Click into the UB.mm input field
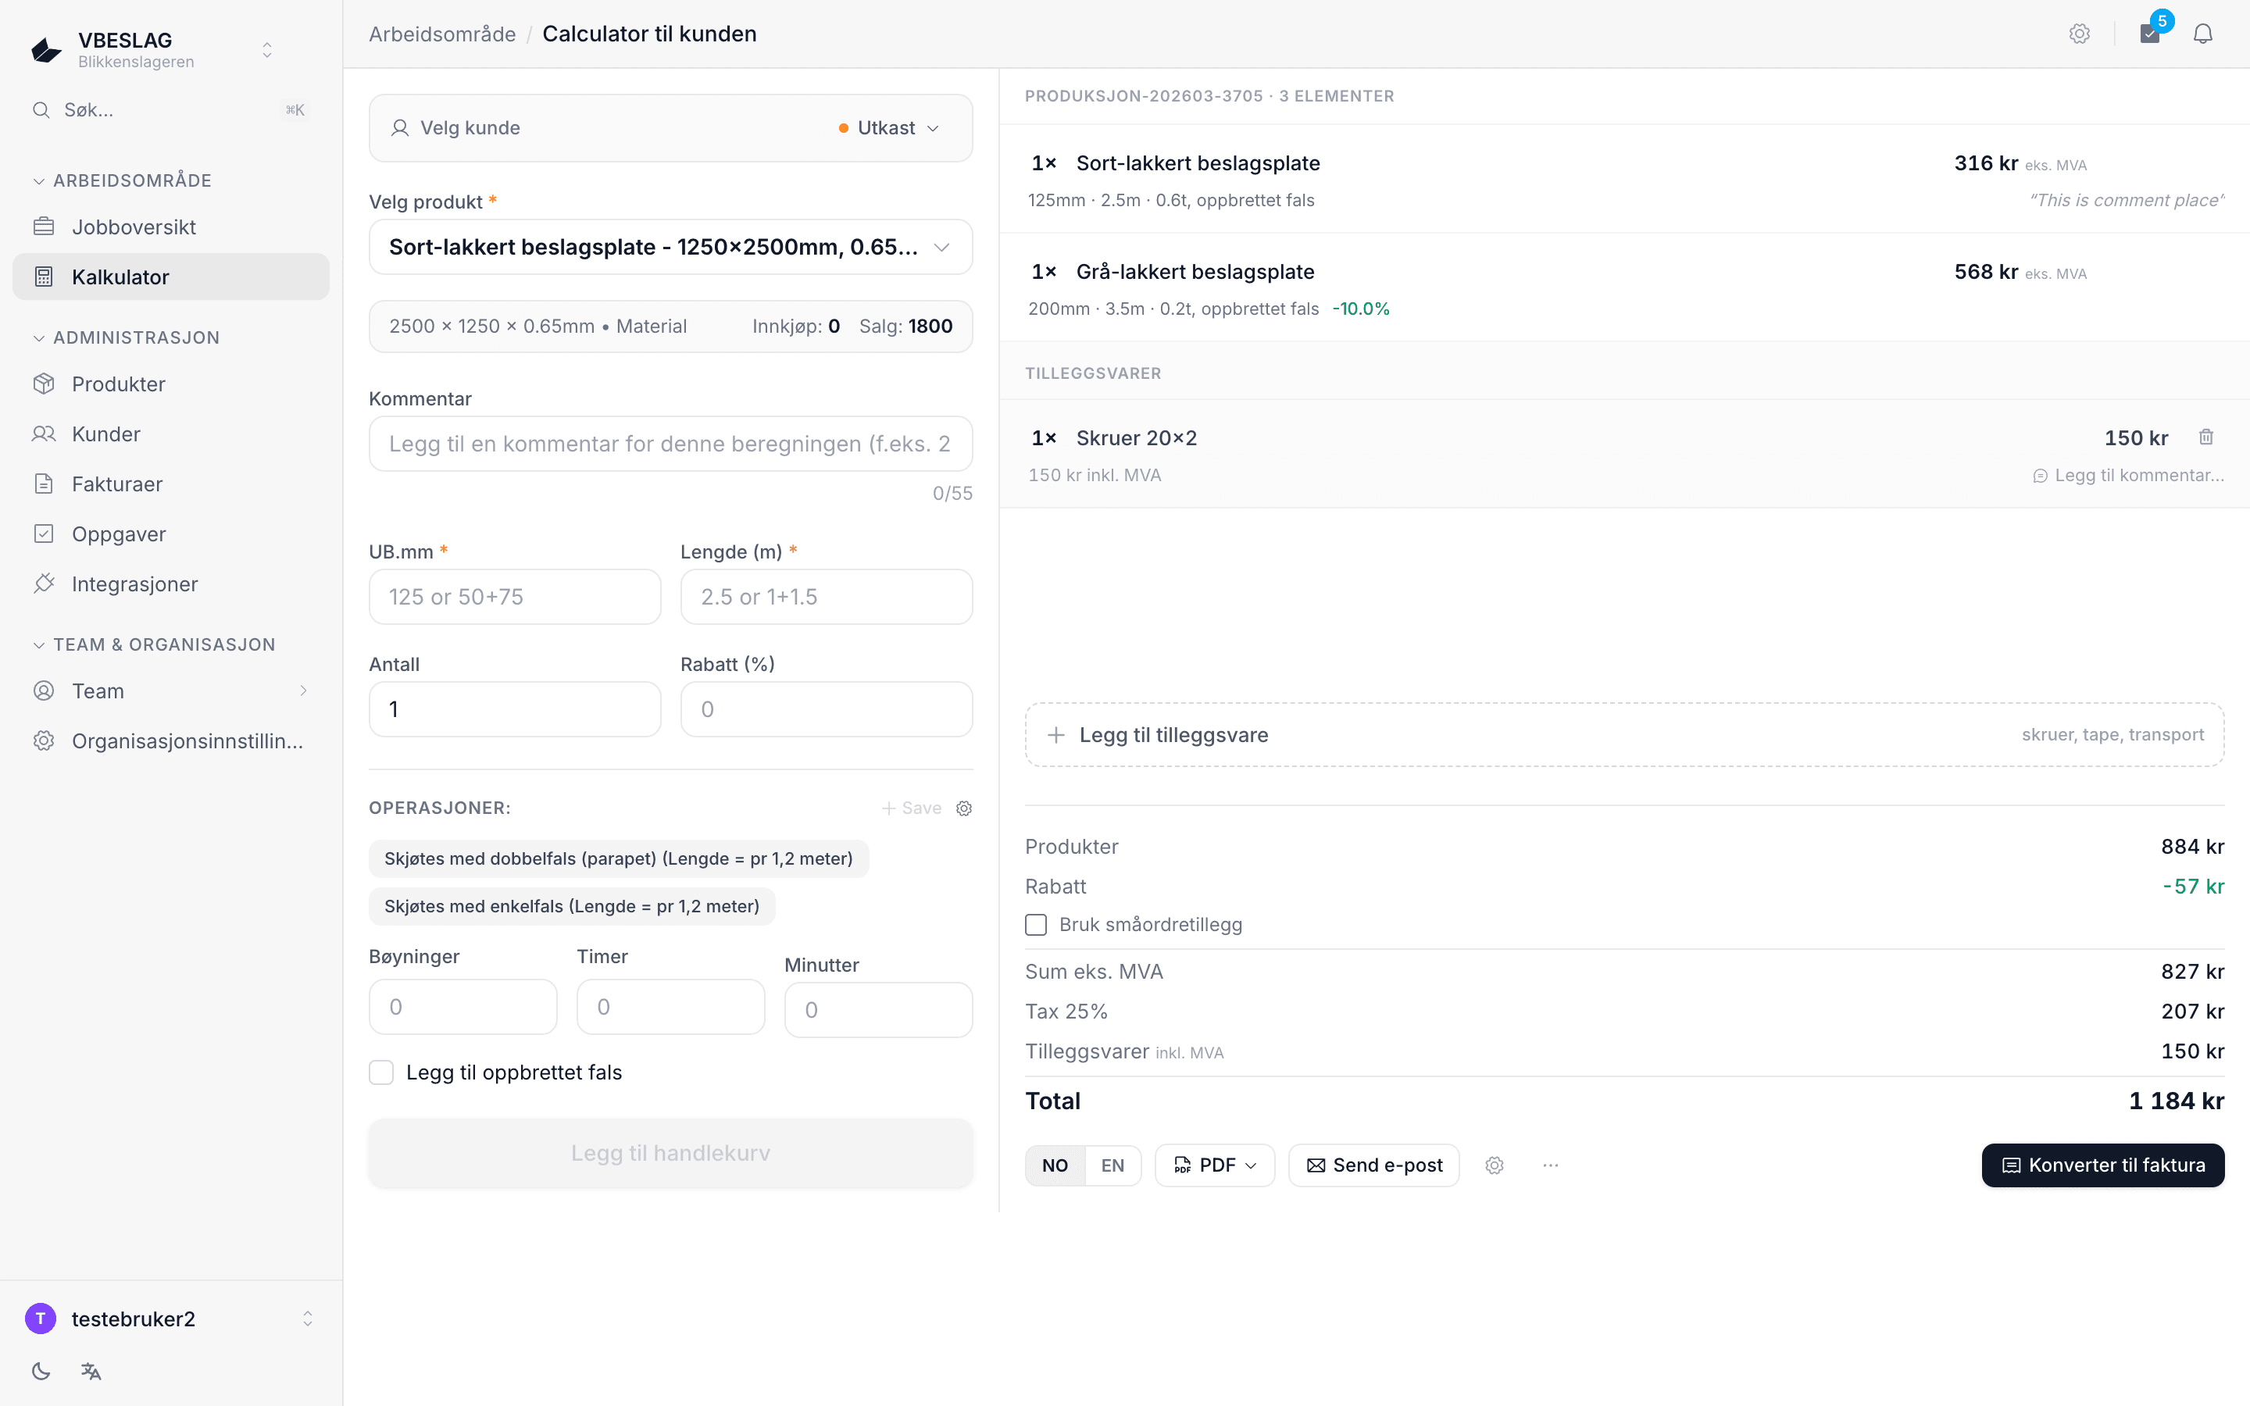2250x1406 pixels. click(514, 597)
